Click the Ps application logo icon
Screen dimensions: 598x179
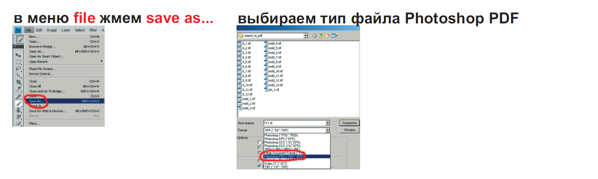pos(17,30)
